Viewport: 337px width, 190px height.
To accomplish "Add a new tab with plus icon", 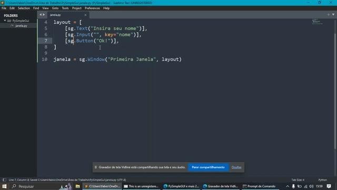I will 329,15.
